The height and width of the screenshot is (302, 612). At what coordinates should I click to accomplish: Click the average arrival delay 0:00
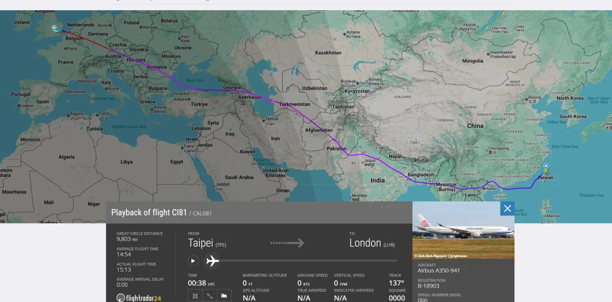coord(122,285)
